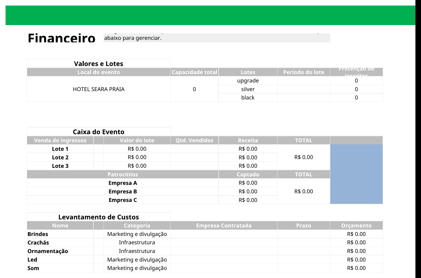
Task: Select the Led category cell
Action: pyautogui.click(x=137, y=260)
